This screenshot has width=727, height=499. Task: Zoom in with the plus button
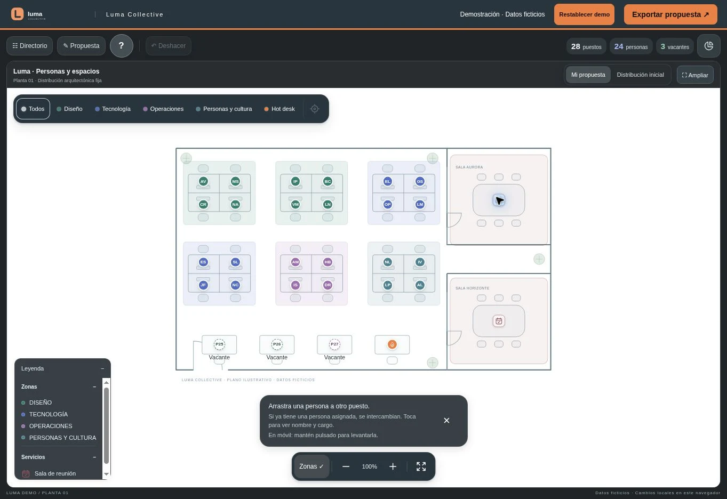(393, 466)
